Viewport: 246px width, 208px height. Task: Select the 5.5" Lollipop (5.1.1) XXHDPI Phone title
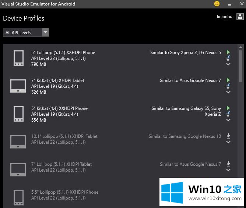(65, 192)
